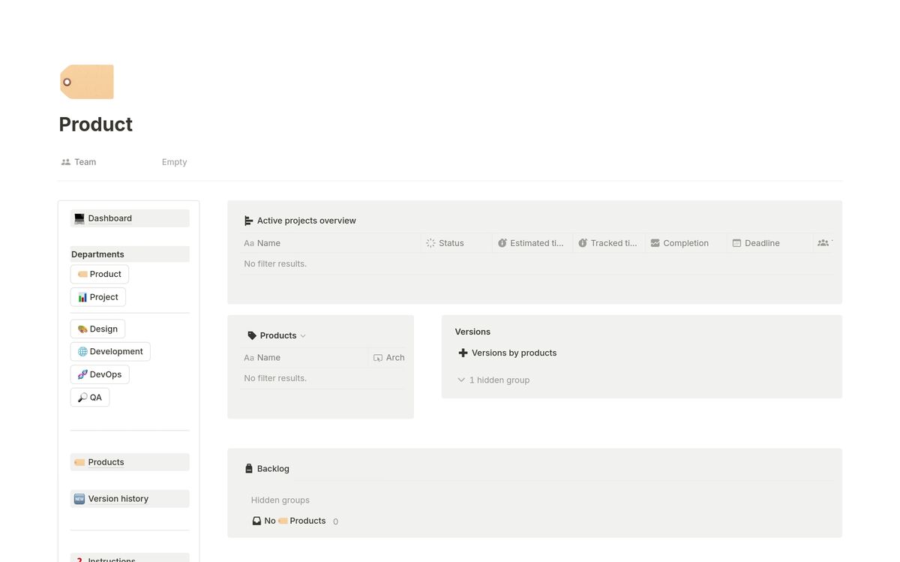The image size is (900, 562).
Task: Select the Completion column header
Action: (685, 243)
